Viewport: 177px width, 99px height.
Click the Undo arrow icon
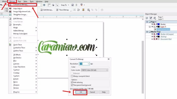(x=1, y=5)
